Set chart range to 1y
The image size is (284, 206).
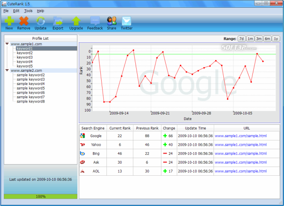coord(275,39)
